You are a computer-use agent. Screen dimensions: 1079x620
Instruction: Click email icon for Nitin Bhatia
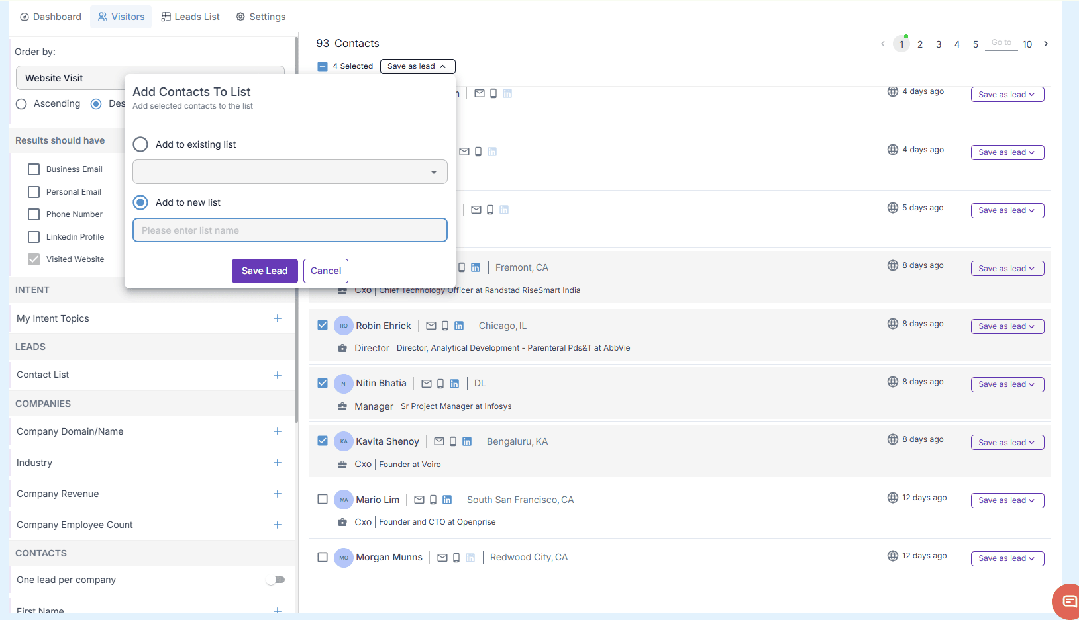tap(427, 384)
